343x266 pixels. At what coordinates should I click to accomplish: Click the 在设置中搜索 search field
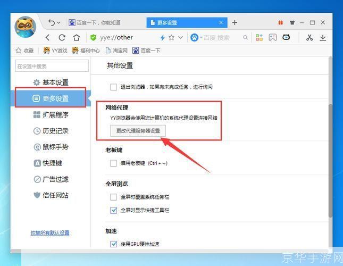coord(52,66)
